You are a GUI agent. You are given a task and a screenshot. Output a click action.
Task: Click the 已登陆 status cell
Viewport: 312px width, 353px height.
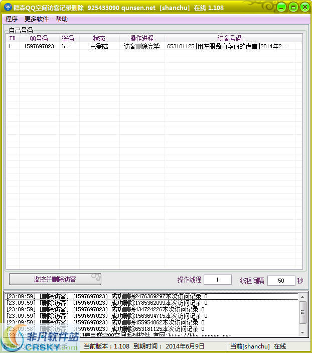pos(99,46)
